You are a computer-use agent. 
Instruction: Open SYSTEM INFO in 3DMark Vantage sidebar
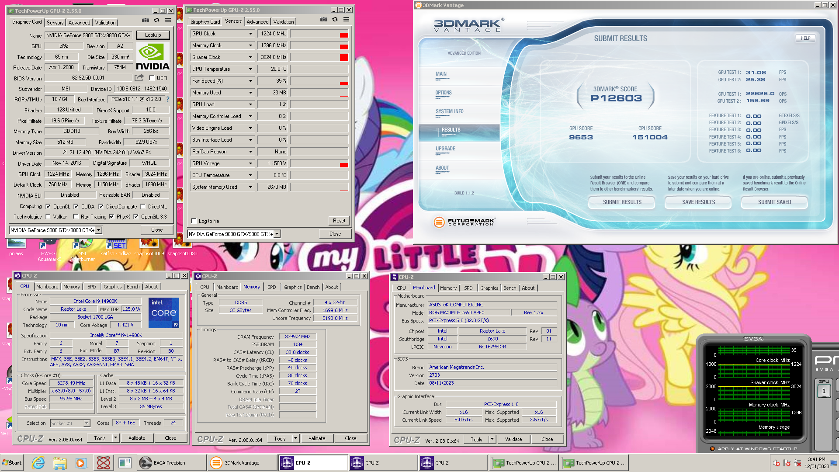449,112
